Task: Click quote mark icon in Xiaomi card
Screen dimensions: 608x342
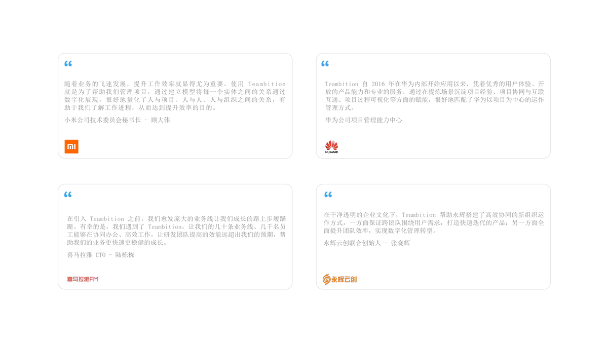Action: 68,64
